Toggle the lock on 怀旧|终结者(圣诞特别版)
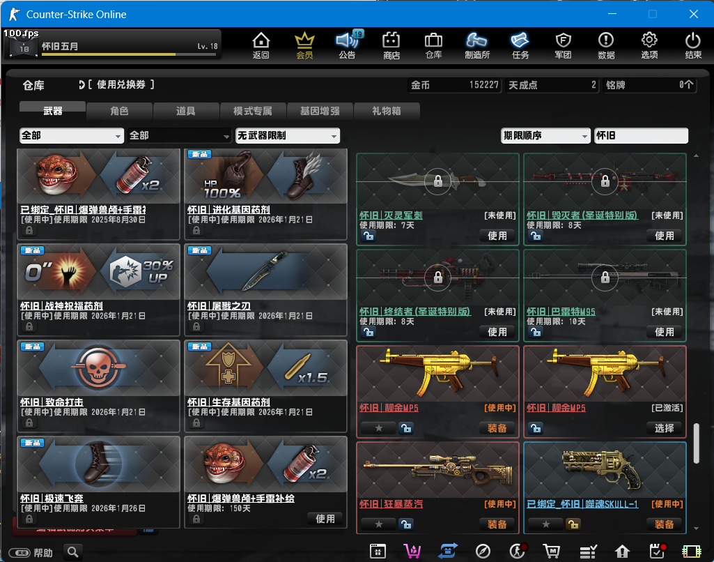 click(368, 332)
